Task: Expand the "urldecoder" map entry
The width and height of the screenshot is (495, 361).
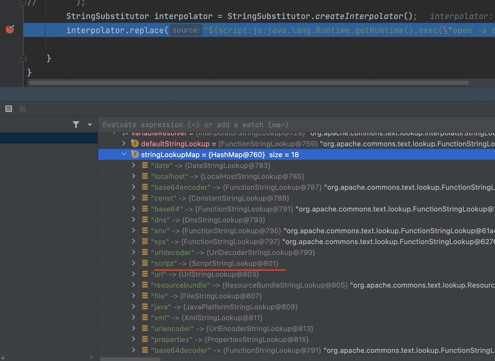Action: (134, 252)
